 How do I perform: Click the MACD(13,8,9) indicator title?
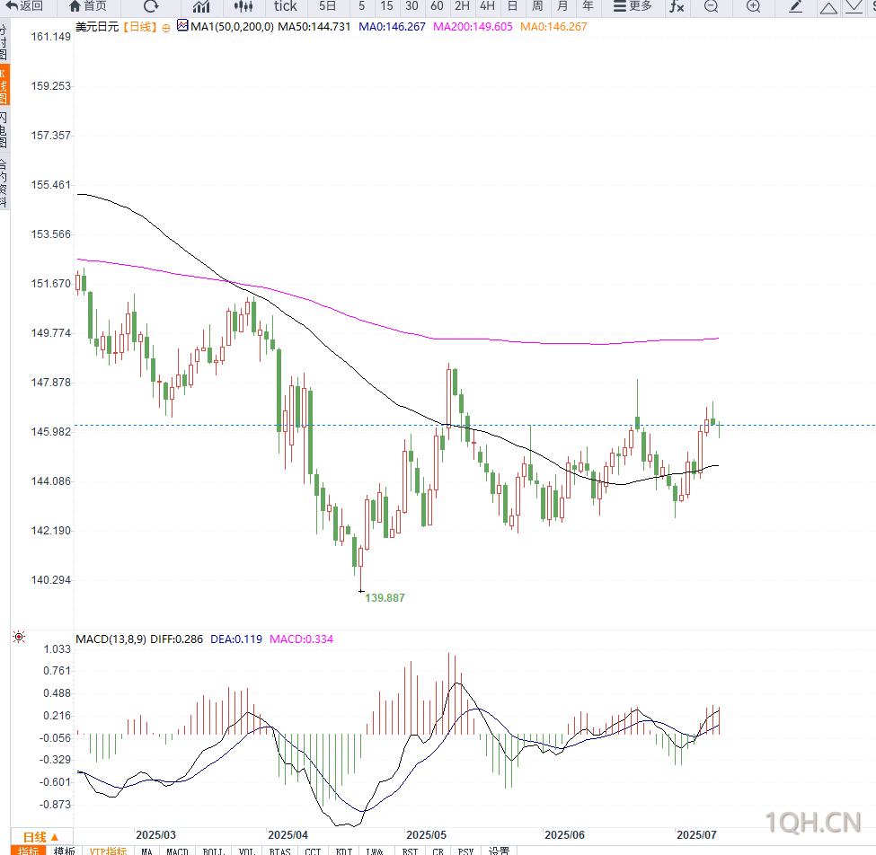[111, 639]
